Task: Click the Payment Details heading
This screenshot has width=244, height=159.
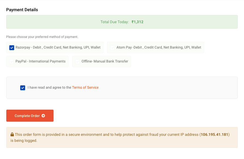Action: (22, 10)
